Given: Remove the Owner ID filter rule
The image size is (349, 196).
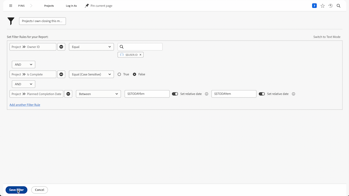Looking at the screenshot, I should (61, 46).
